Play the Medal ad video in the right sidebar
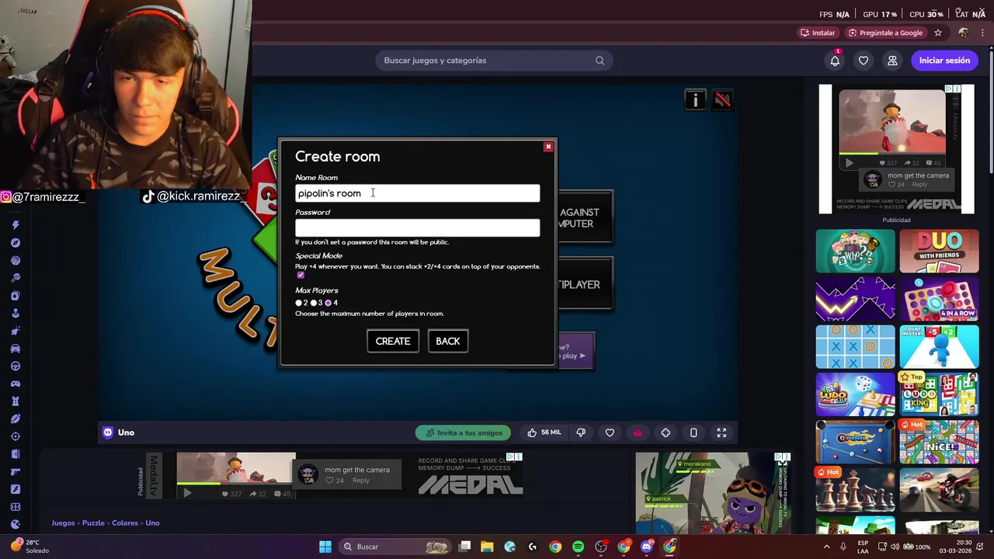This screenshot has width=994, height=559. [x=849, y=163]
